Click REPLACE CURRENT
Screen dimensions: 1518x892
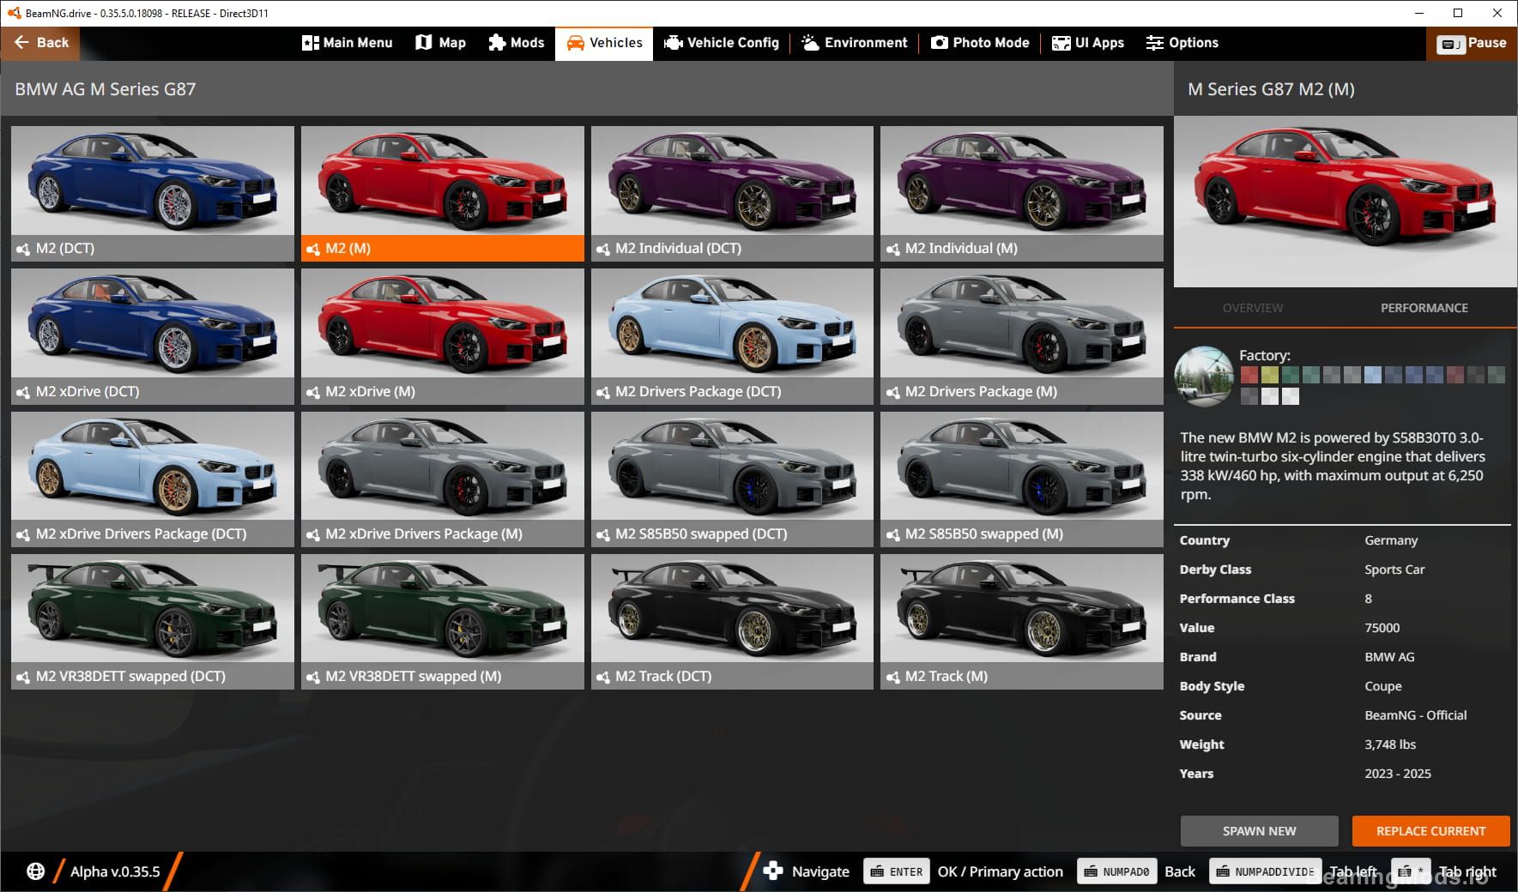pyautogui.click(x=1431, y=831)
